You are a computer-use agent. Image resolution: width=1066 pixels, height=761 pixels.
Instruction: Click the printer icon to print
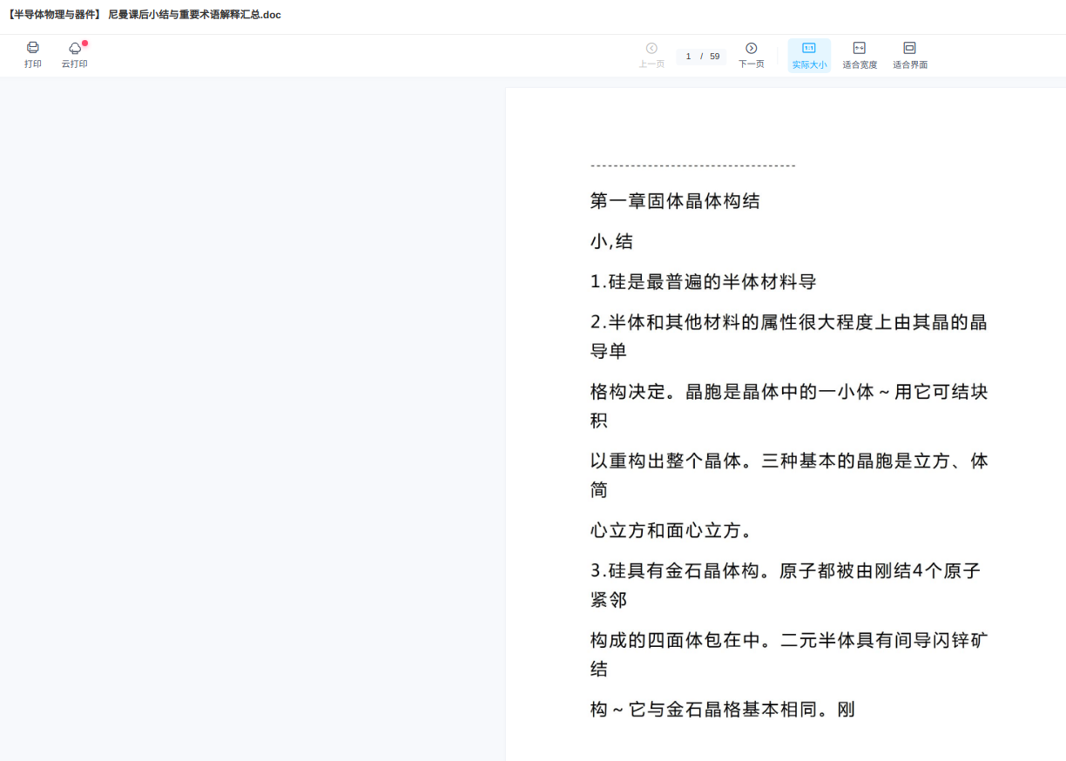click(33, 49)
